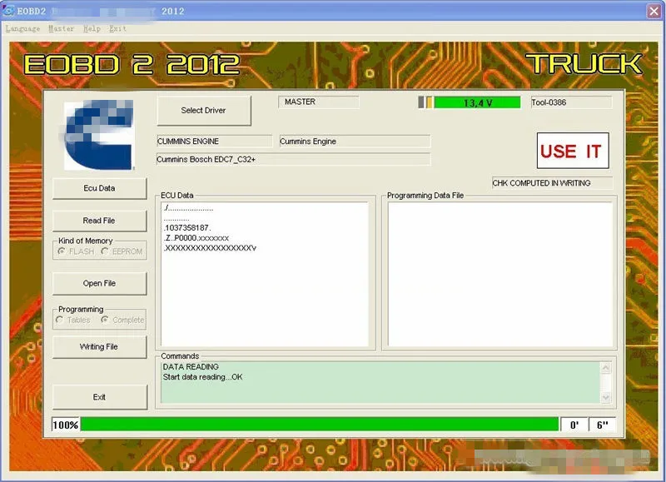Close the EOBD2 window

click(x=654, y=11)
